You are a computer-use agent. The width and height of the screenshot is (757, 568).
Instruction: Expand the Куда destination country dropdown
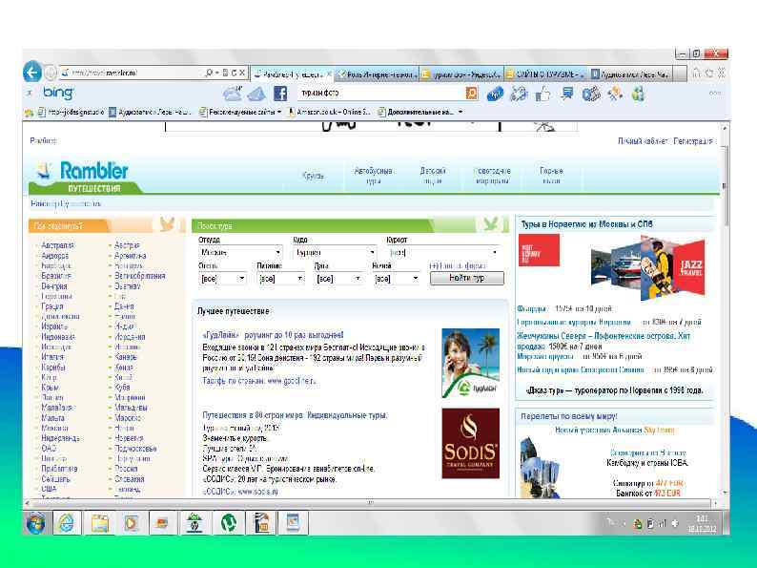372,252
